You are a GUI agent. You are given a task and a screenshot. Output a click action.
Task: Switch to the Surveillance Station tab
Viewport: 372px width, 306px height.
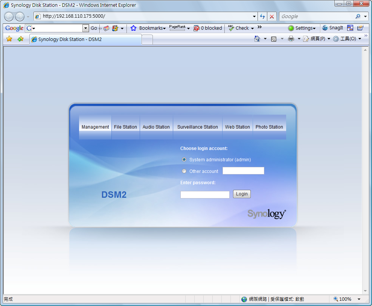pos(198,127)
